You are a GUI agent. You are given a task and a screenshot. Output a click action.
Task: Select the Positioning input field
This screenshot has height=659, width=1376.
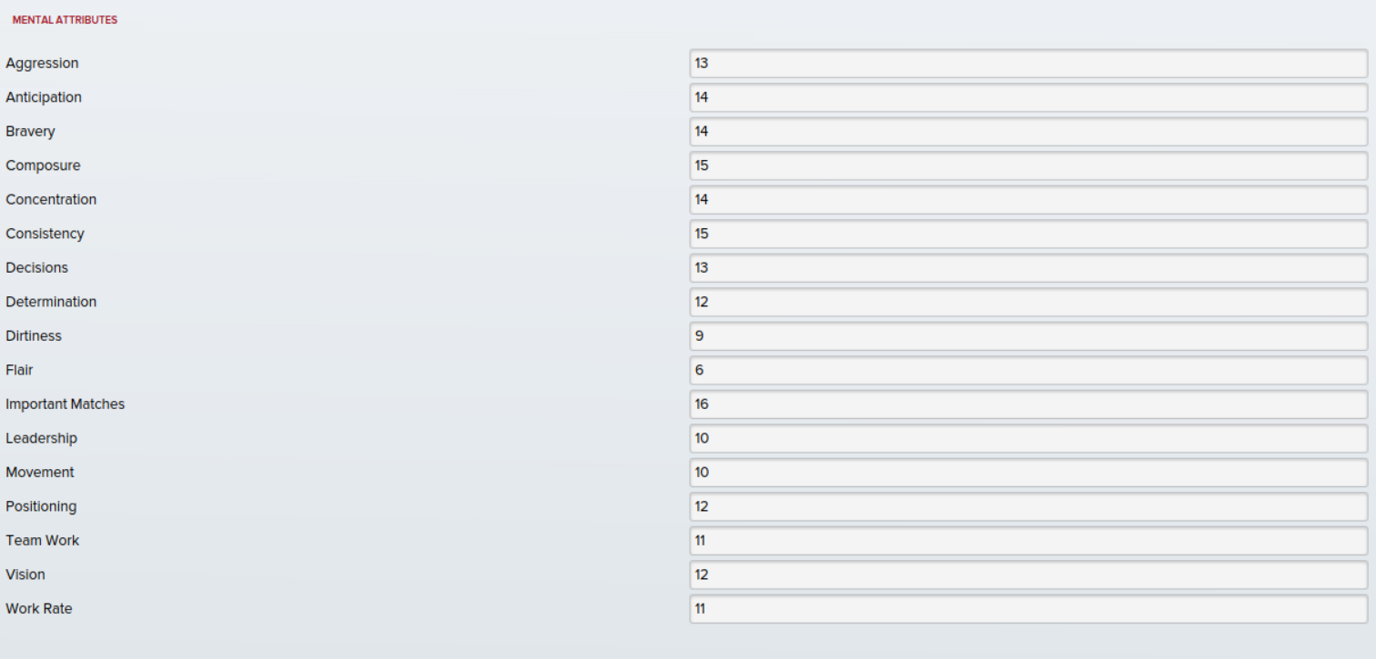click(x=1028, y=506)
